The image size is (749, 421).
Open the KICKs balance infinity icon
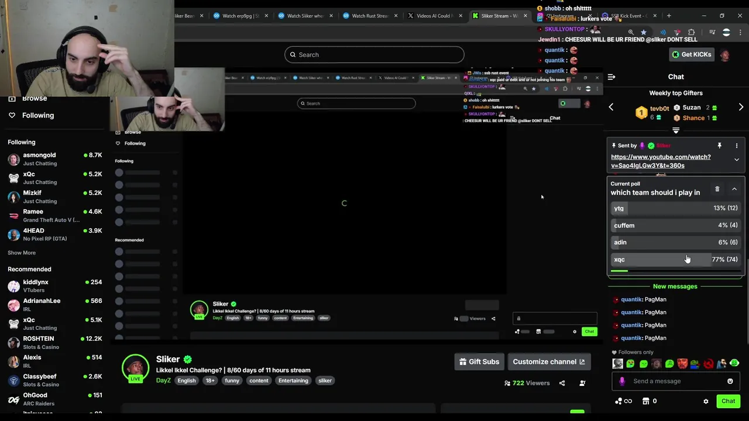[x=623, y=401]
